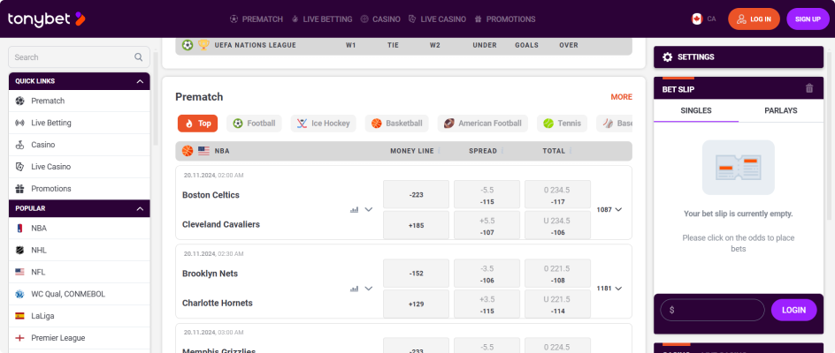Open Promotions in top navigation

coord(505,19)
